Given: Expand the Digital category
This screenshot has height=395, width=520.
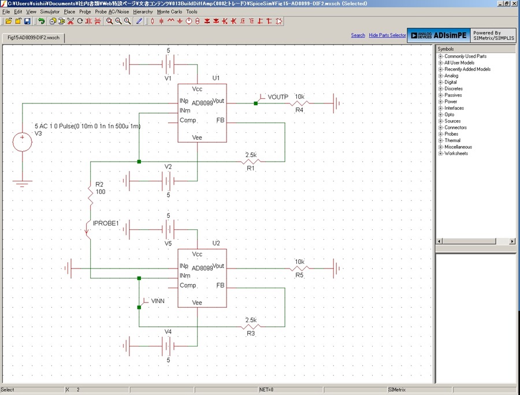Looking at the screenshot, I should pyautogui.click(x=440, y=82).
